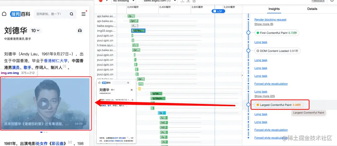Image resolution: width=337 pixels, height=146 pixels.
Task: Open the No throttling dropdown
Action: [x=124, y=1]
